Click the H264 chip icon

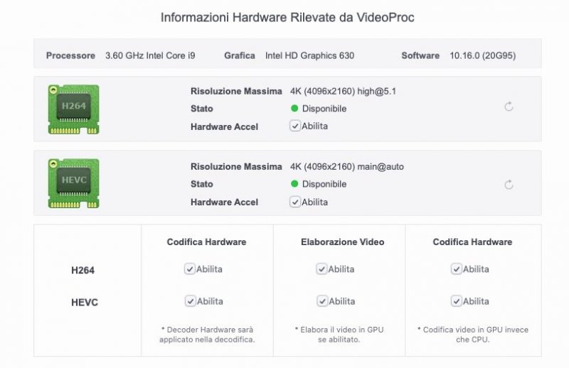pyautogui.click(x=73, y=109)
